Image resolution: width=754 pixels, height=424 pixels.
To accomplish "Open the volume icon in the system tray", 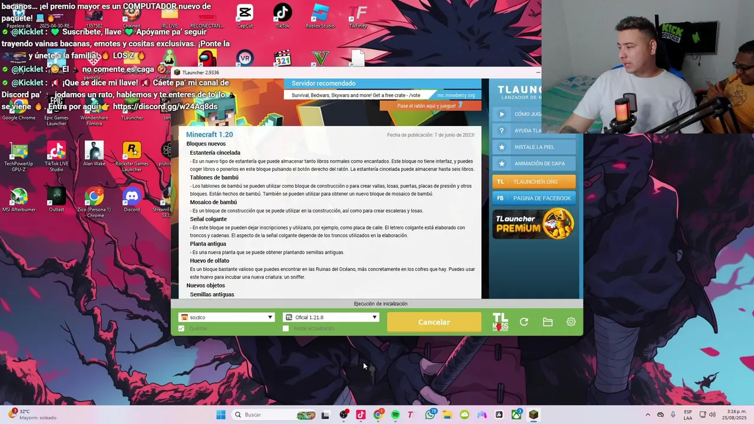I will click(712, 415).
